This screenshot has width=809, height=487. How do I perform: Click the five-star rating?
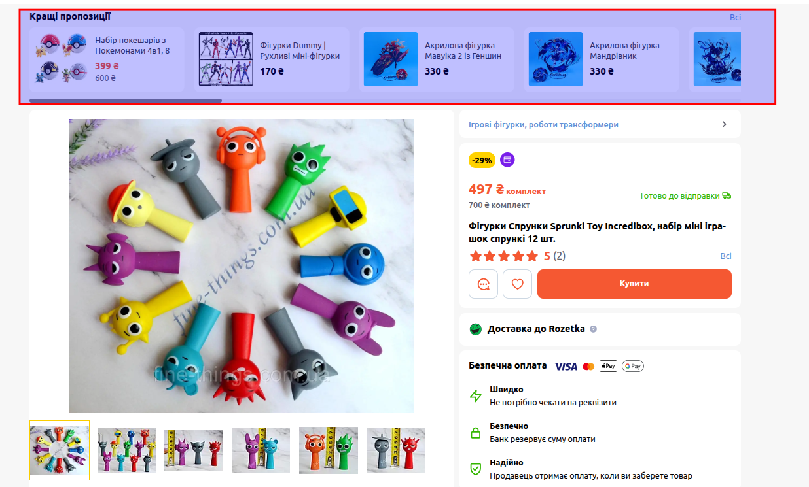coord(504,256)
